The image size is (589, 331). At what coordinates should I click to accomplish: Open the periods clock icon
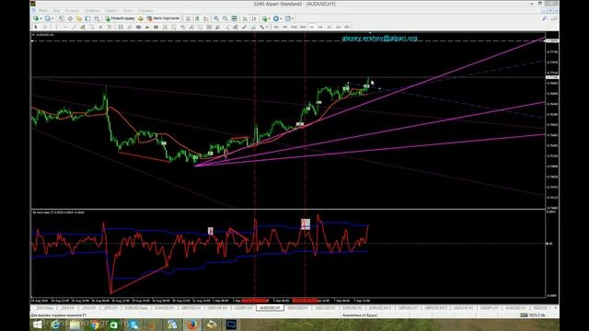[276, 18]
